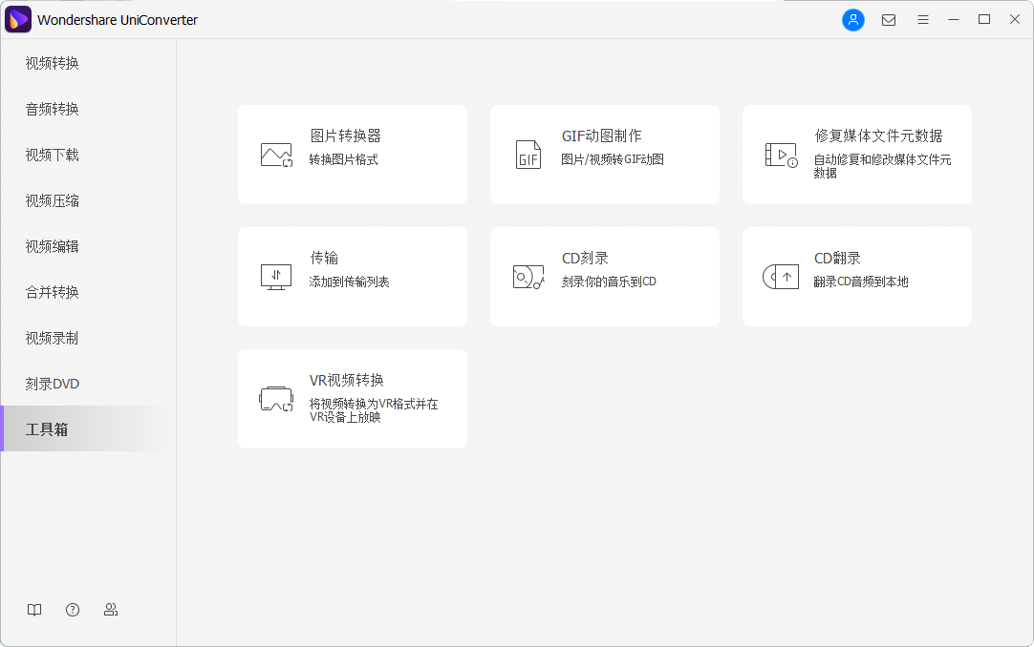1034x647 pixels.
Task: Open the hamburger menu in title bar
Action: point(923,20)
